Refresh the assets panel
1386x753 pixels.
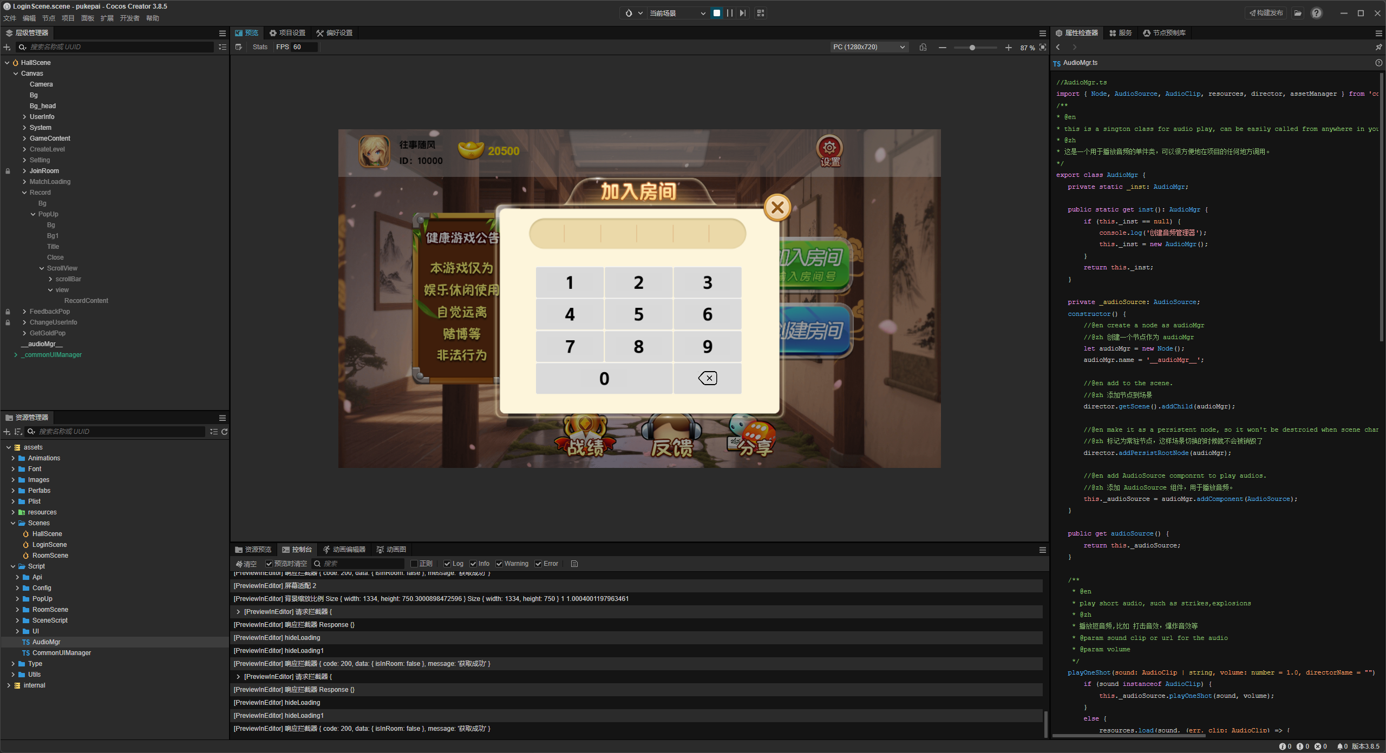(x=225, y=432)
